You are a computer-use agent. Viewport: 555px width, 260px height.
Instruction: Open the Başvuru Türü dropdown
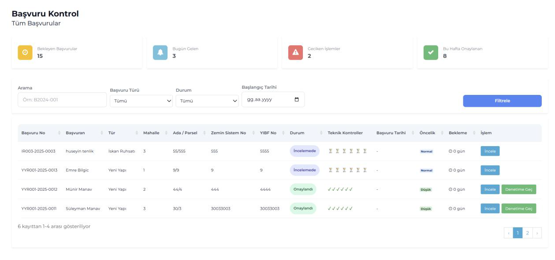click(x=141, y=101)
